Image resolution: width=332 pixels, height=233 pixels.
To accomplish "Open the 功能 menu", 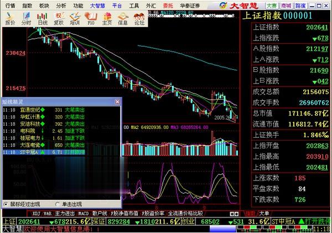I will click(78, 6).
